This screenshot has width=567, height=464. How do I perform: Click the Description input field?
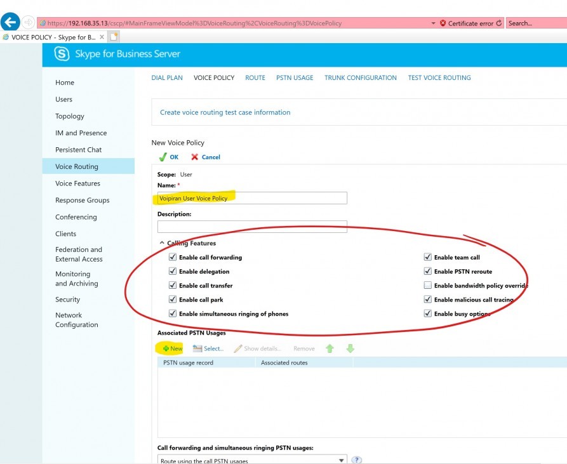click(x=252, y=227)
